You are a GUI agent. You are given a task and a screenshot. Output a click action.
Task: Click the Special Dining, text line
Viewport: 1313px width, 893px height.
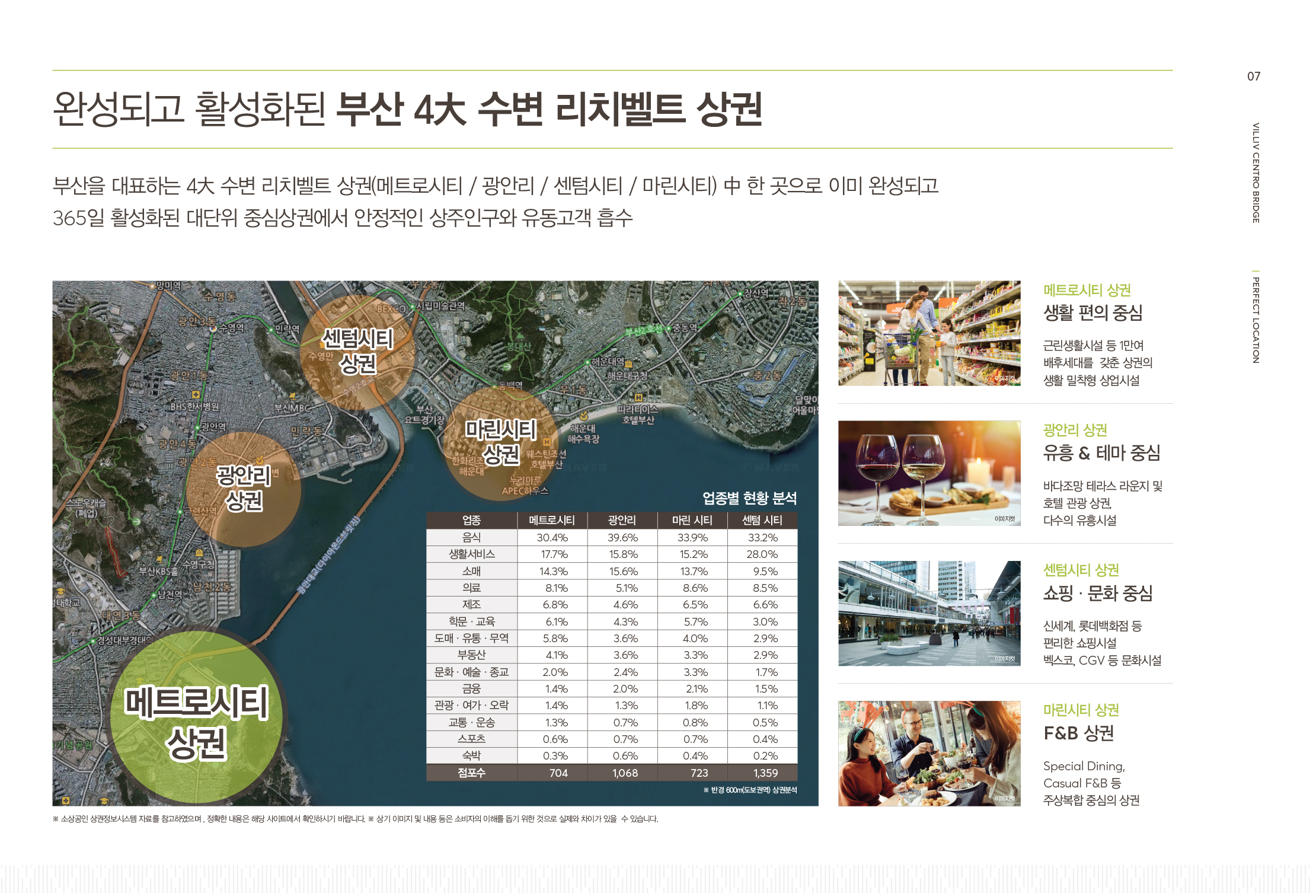pos(1084,766)
